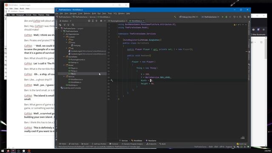The height and width of the screenshot is (153, 272).
Task: Click the Search Everywhere magnifier in toolbar
Action: 245,17
